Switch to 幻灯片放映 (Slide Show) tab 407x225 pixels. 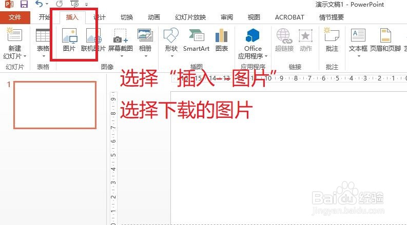tap(190, 17)
